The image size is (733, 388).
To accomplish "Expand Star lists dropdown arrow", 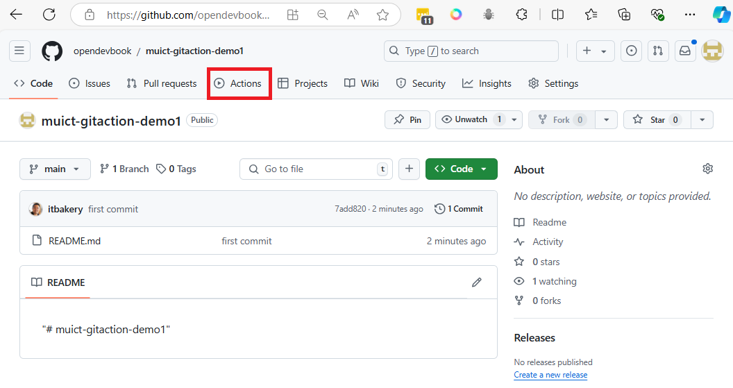I will point(702,119).
